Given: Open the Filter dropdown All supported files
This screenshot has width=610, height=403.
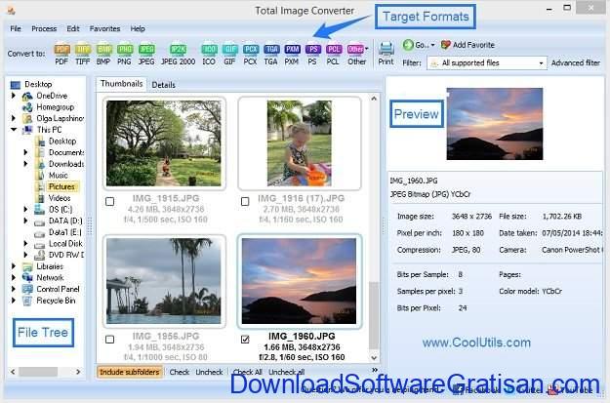Looking at the screenshot, I should [487, 63].
